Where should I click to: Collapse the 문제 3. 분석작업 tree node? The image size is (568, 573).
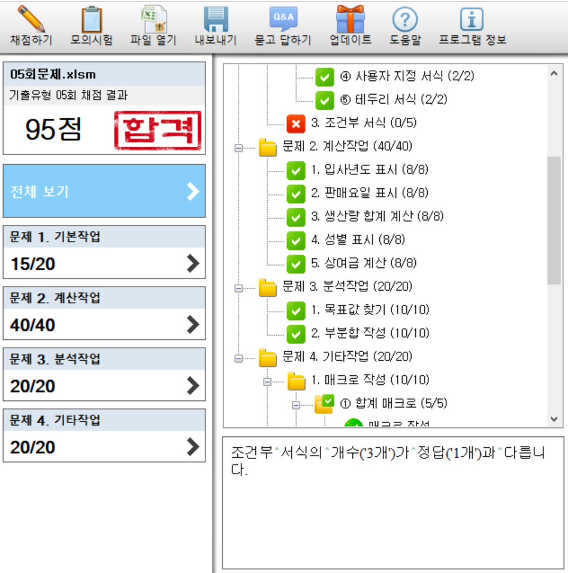(x=238, y=288)
